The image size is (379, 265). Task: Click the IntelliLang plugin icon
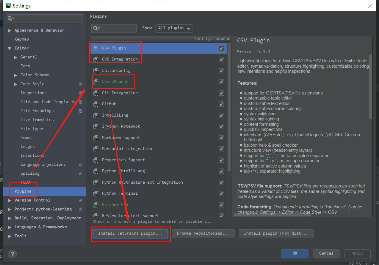(96, 115)
